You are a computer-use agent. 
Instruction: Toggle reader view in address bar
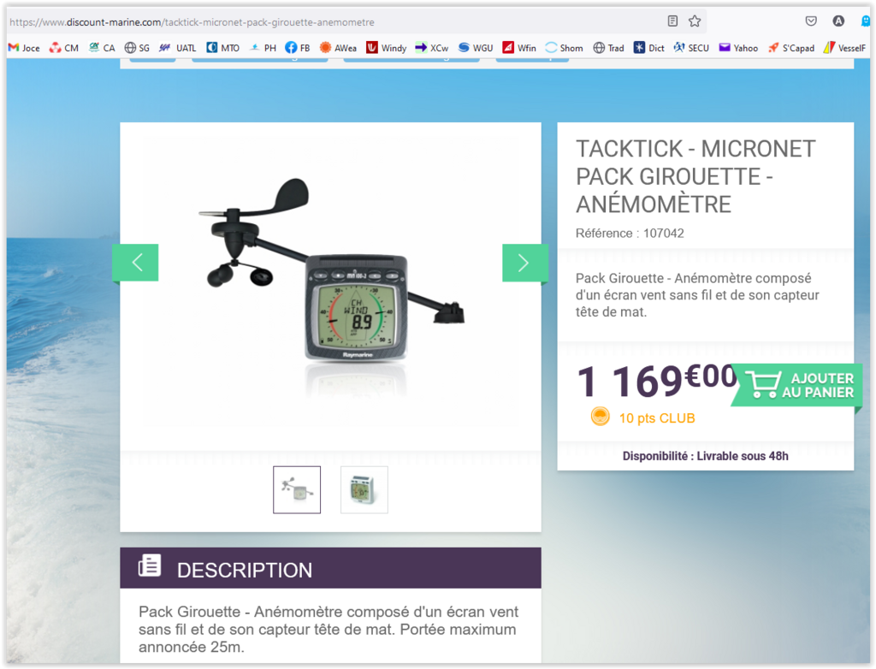672,21
